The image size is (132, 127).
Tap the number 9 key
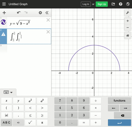(x=84, y=101)
